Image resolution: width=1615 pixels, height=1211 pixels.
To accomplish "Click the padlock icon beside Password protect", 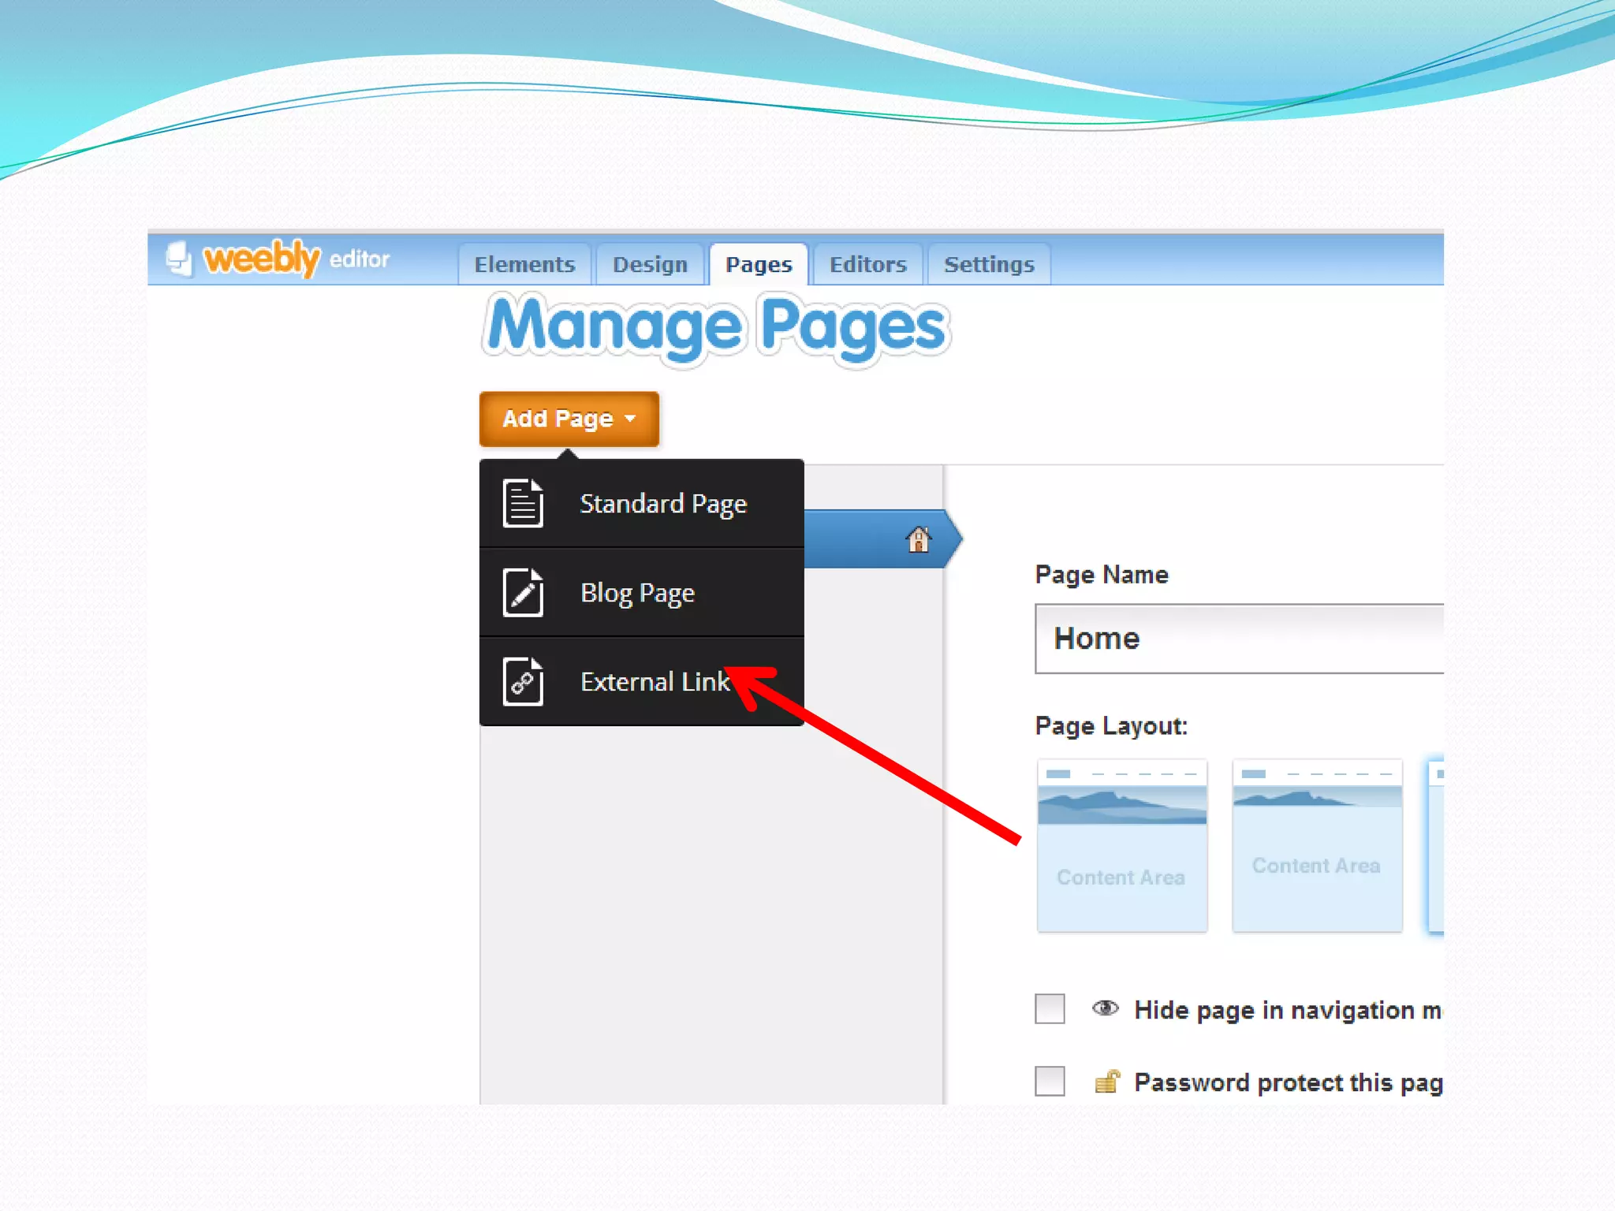I will point(1107,1082).
